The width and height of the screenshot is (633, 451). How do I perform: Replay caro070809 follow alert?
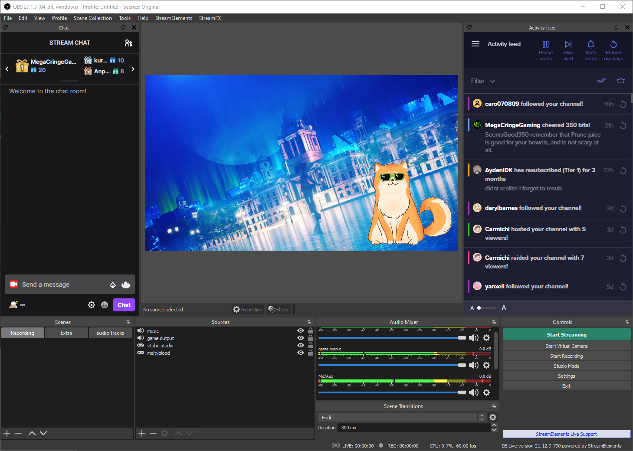click(623, 104)
